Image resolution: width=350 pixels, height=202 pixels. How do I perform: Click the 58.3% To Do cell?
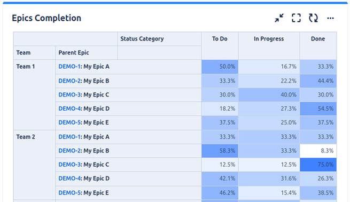click(220, 151)
